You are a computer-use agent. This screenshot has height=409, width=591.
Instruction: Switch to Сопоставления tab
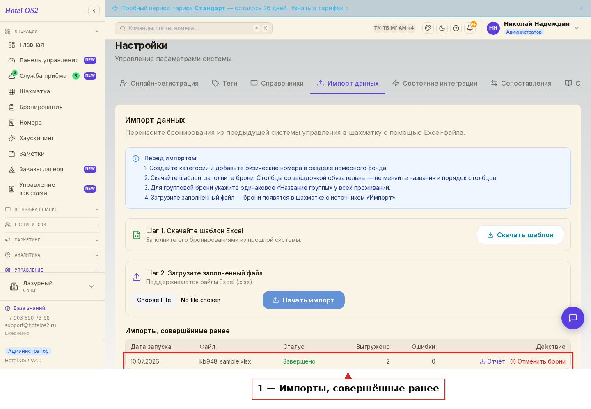(521, 83)
